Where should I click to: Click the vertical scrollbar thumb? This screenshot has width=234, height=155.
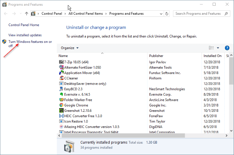[231, 71]
